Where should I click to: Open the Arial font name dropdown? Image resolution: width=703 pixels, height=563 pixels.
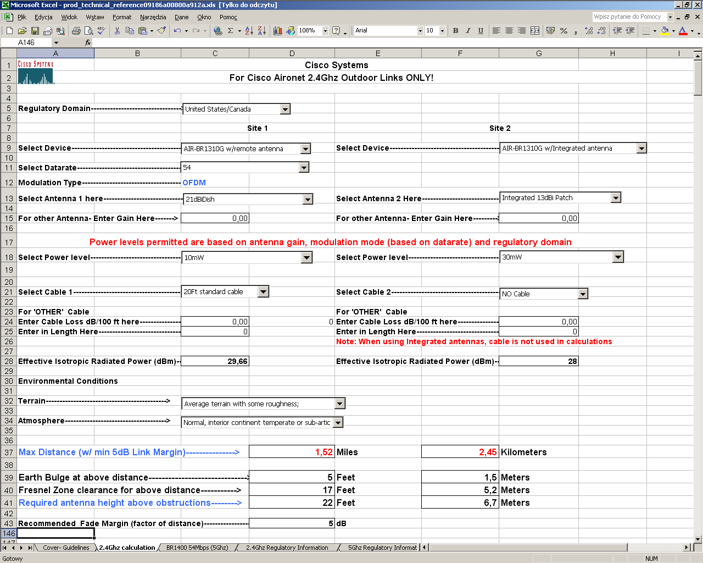420,31
